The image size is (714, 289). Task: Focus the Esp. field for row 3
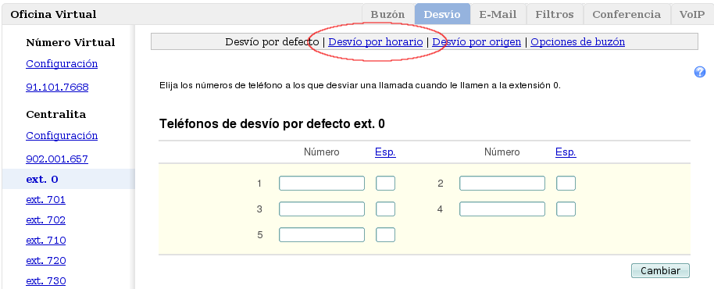[385, 209]
